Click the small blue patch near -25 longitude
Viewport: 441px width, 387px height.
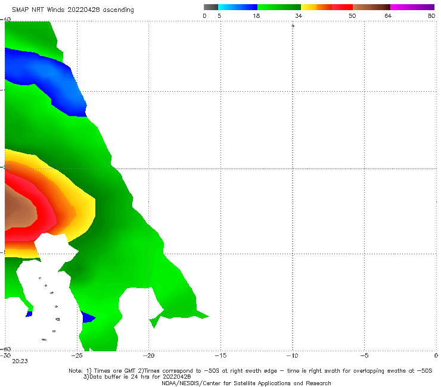(x=88, y=317)
